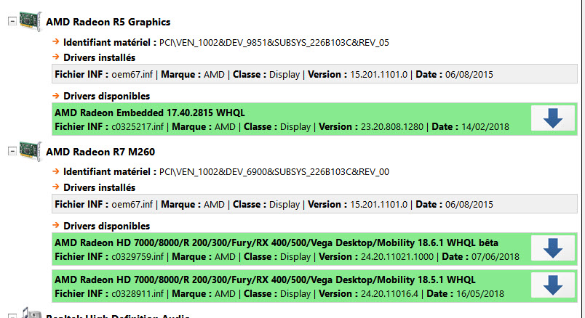
Task: Toggle the Realtek High Definition Audio expander
Action: (x=11, y=315)
